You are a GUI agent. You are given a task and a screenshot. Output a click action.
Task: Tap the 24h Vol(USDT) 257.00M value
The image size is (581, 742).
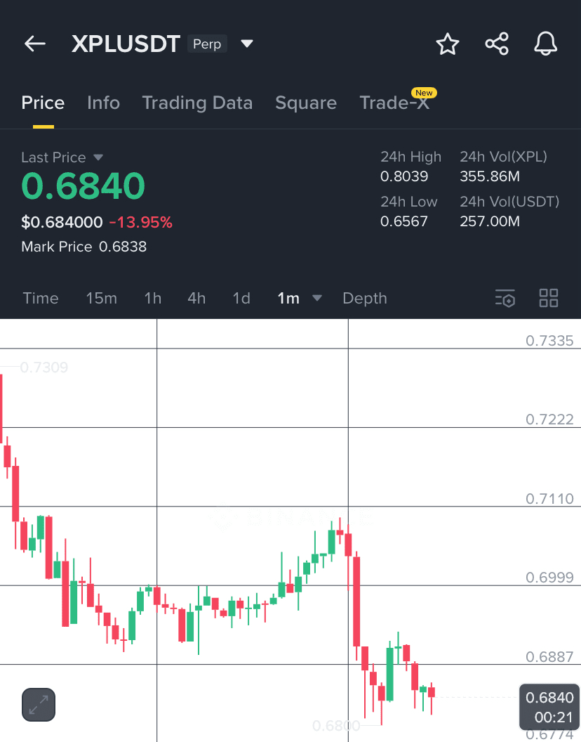pos(490,221)
